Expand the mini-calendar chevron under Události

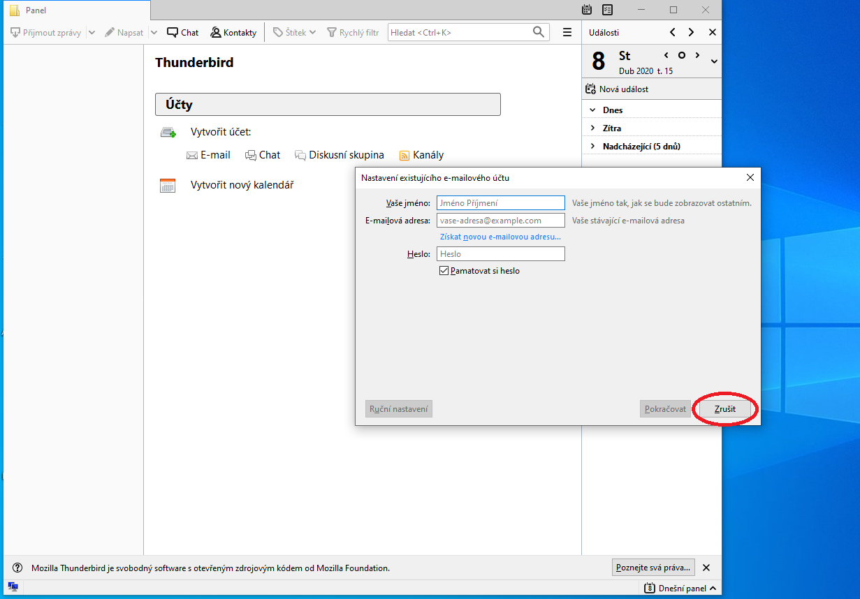tap(713, 61)
